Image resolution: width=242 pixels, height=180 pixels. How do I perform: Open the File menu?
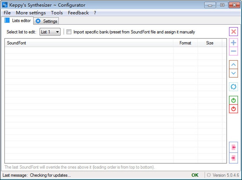tap(7, 13)
